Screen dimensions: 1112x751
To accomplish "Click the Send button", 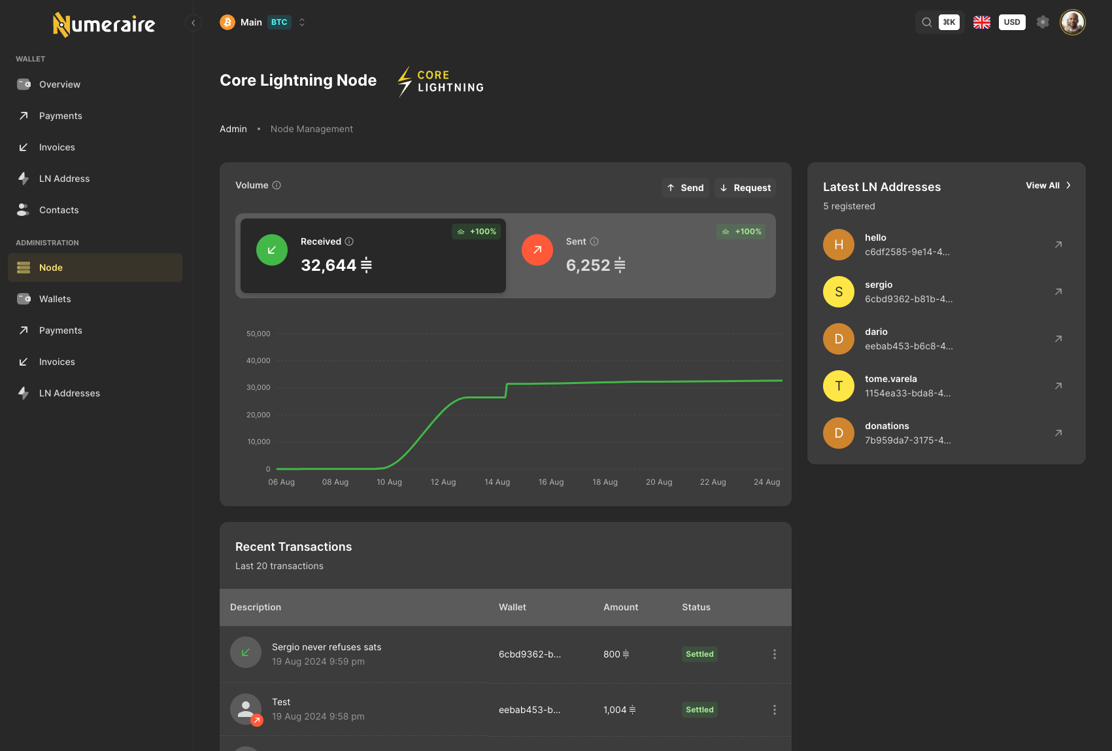I will point(685,188).
